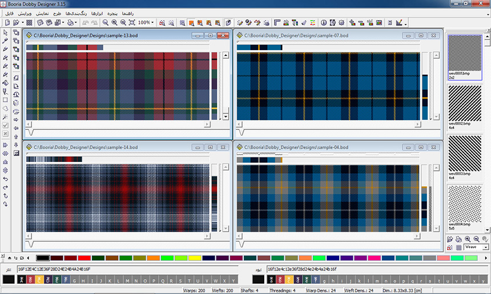Open the weave grid icon in toolbar
The height and width of the screenshot is (294, 491).
29,22
